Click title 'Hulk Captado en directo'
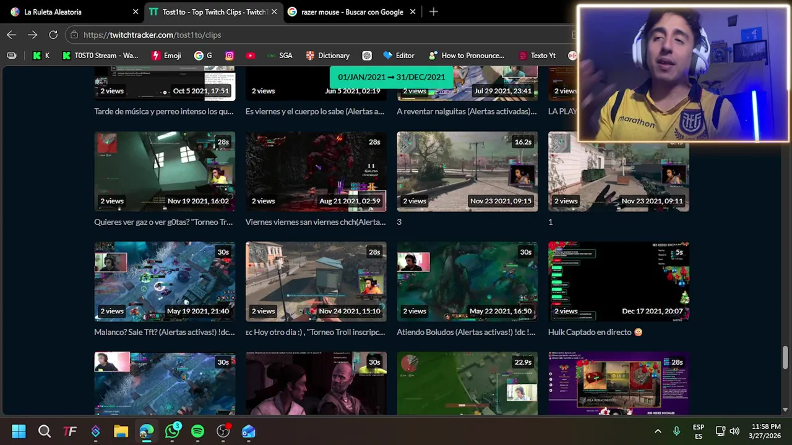 [595, 333]
